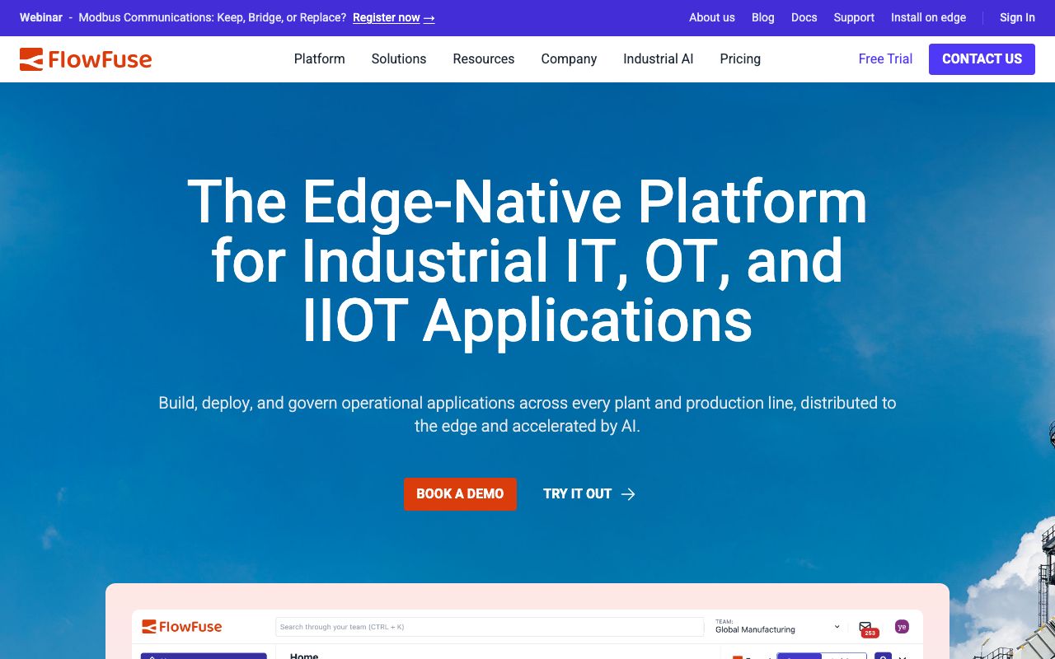
Task: Open the Resources menu
Action: (x=484, y=59)
